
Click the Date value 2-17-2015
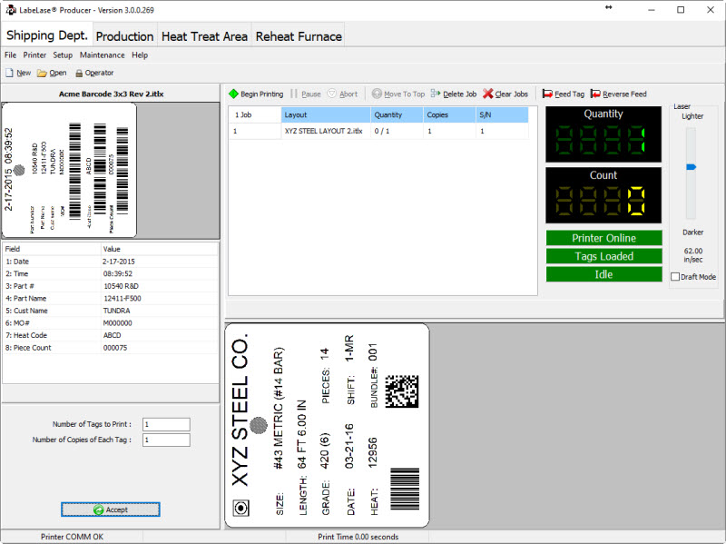click(119, 262)
